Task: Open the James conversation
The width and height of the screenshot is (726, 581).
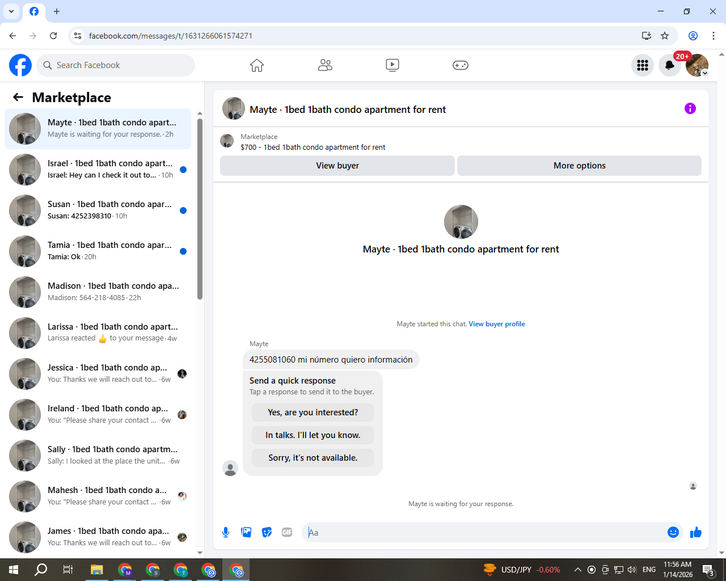Action: click(98, 537)
